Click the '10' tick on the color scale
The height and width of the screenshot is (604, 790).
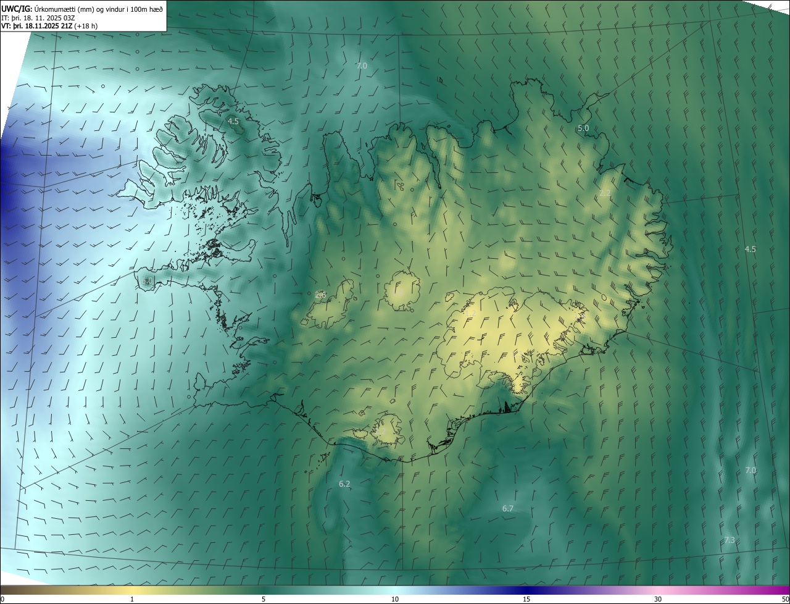pyautogui.click(x=395, y=599)
